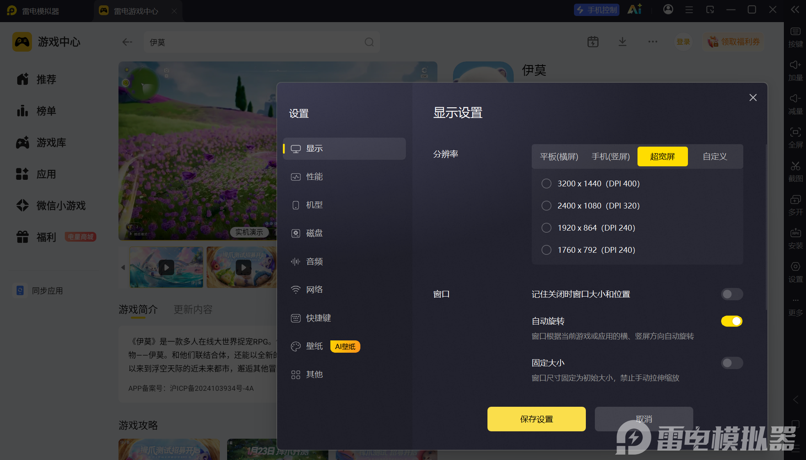Open 应用 in game center sidebar

[36, 174]
